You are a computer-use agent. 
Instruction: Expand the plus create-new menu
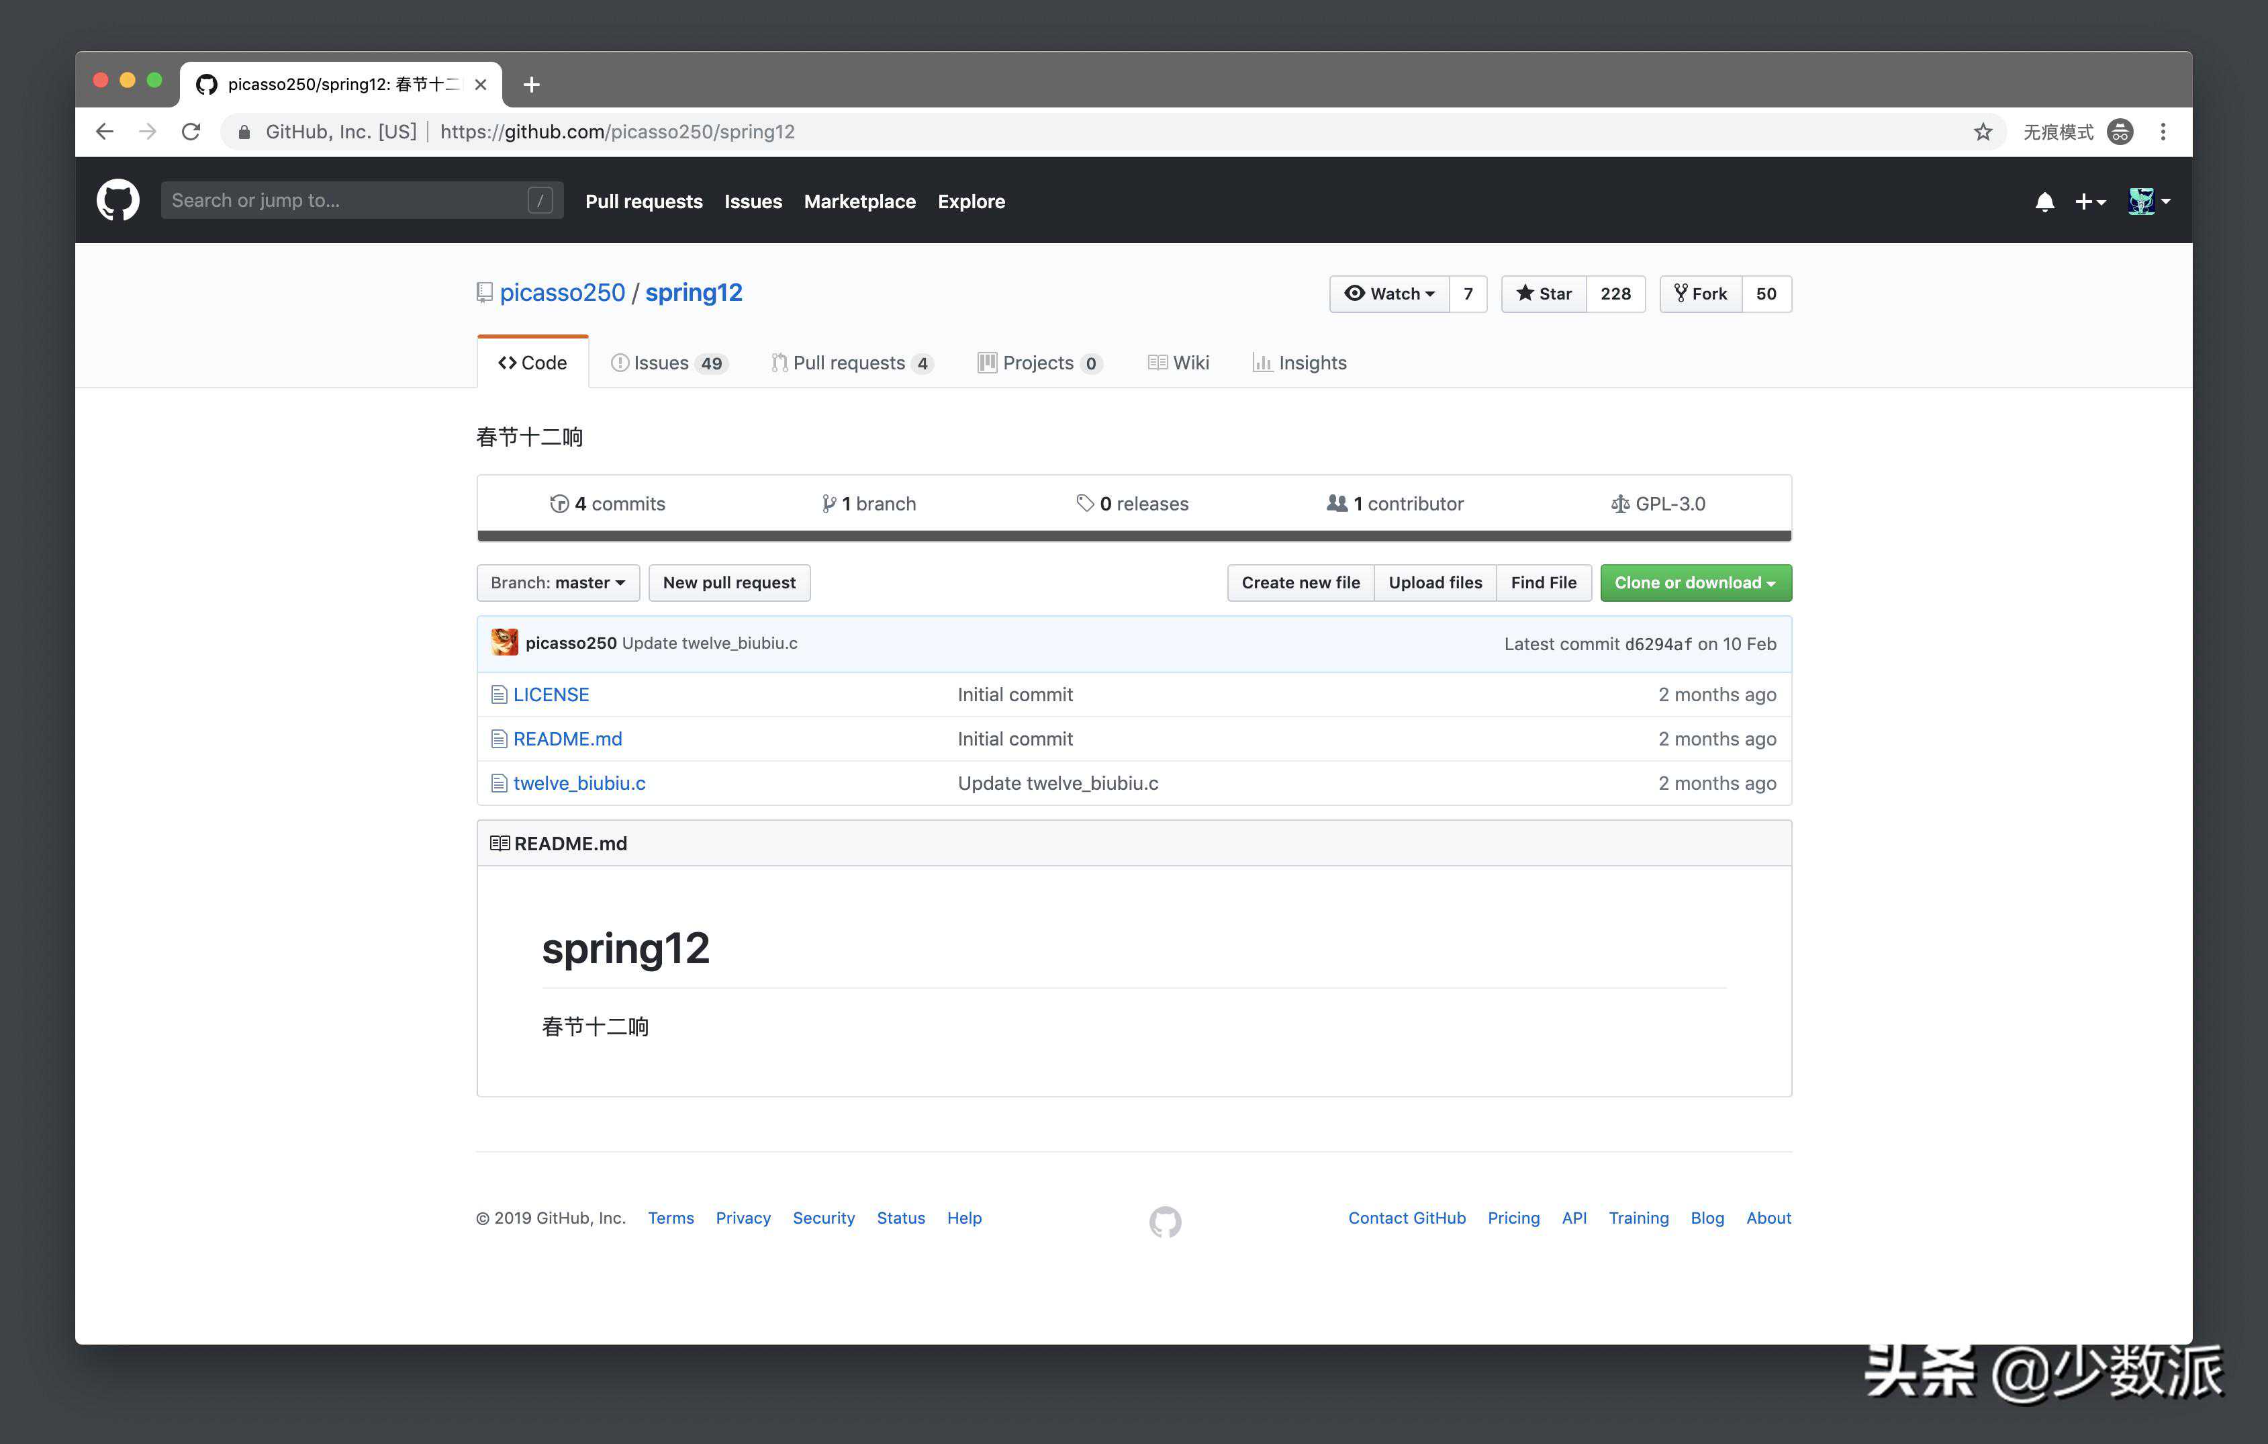(2089, 201)
